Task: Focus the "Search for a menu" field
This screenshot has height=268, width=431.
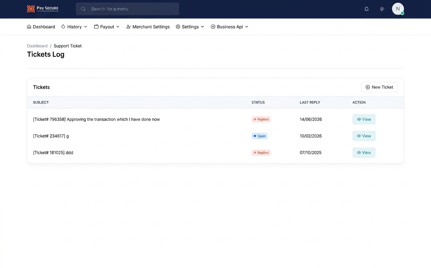Action: pos(127,9)
